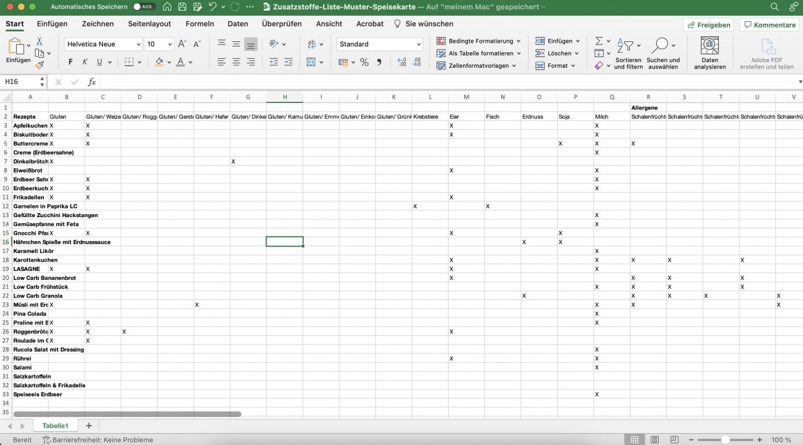
Task: Click the Name Box showing H16
Action: pyautogui.click(x=20, y=82)
